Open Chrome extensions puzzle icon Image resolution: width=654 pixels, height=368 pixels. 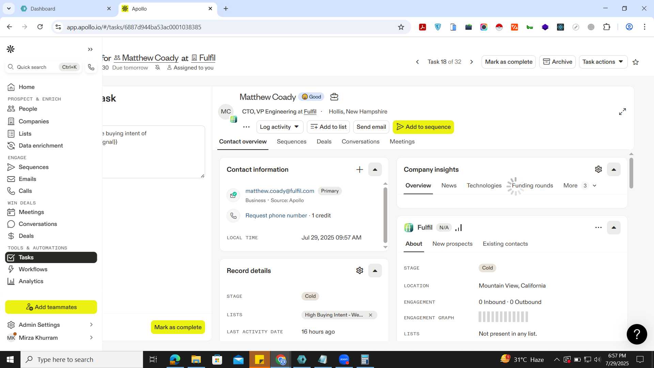pyautogui.click(x=607, y=27)
